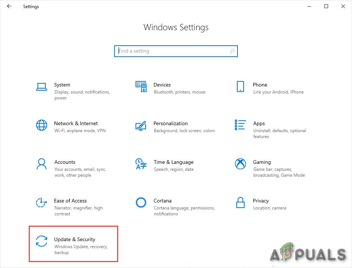Screen dimensions: 352x268
Task: Go back using the back arrow
Action: (9, 6)
